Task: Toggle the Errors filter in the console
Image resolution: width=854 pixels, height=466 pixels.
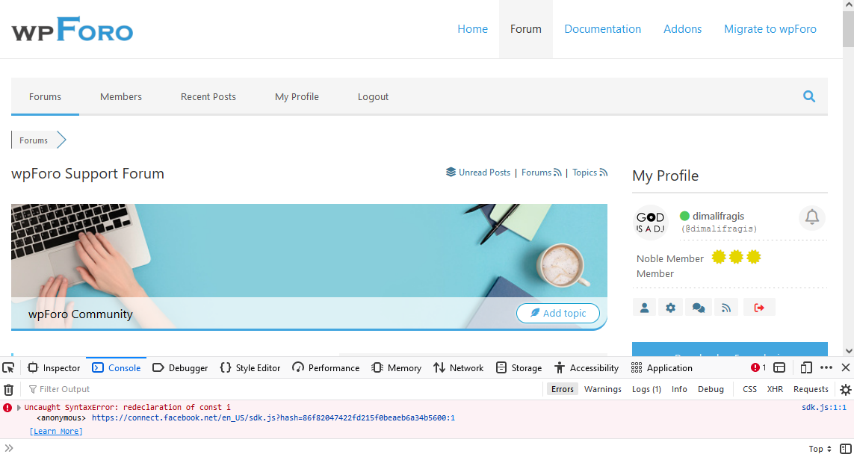Action: pos(562,388)
